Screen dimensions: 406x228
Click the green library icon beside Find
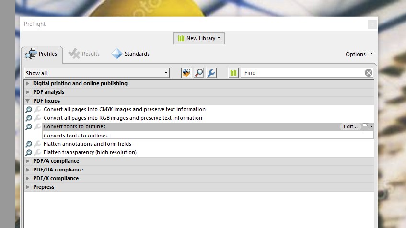(x=233, y=73)
